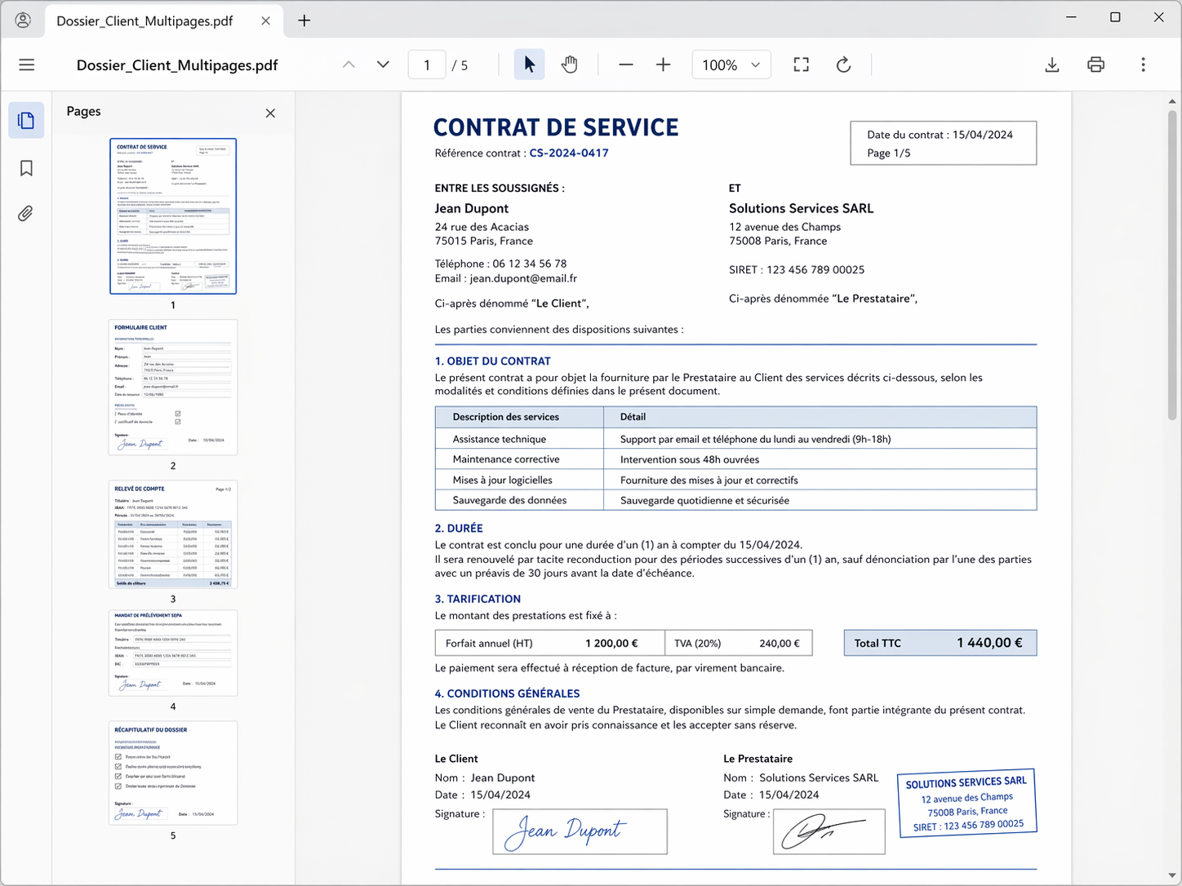Open the Bookmarks sidebar
This screenshot has width=1182, height=886.
click(26, 167)
